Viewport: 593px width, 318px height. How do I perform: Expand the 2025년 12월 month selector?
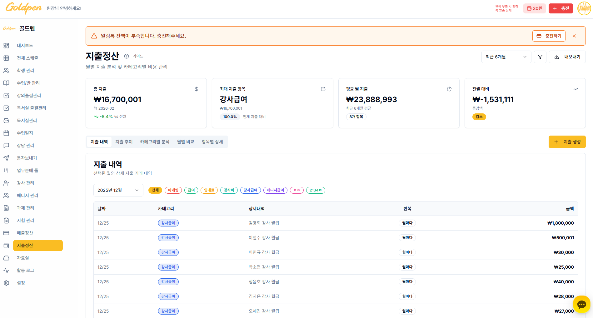point(118,190)
